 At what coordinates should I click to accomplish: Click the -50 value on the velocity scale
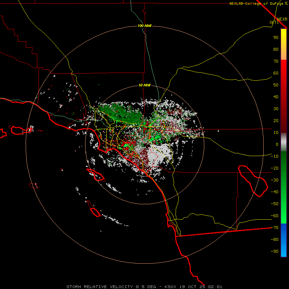click(275, 204)
